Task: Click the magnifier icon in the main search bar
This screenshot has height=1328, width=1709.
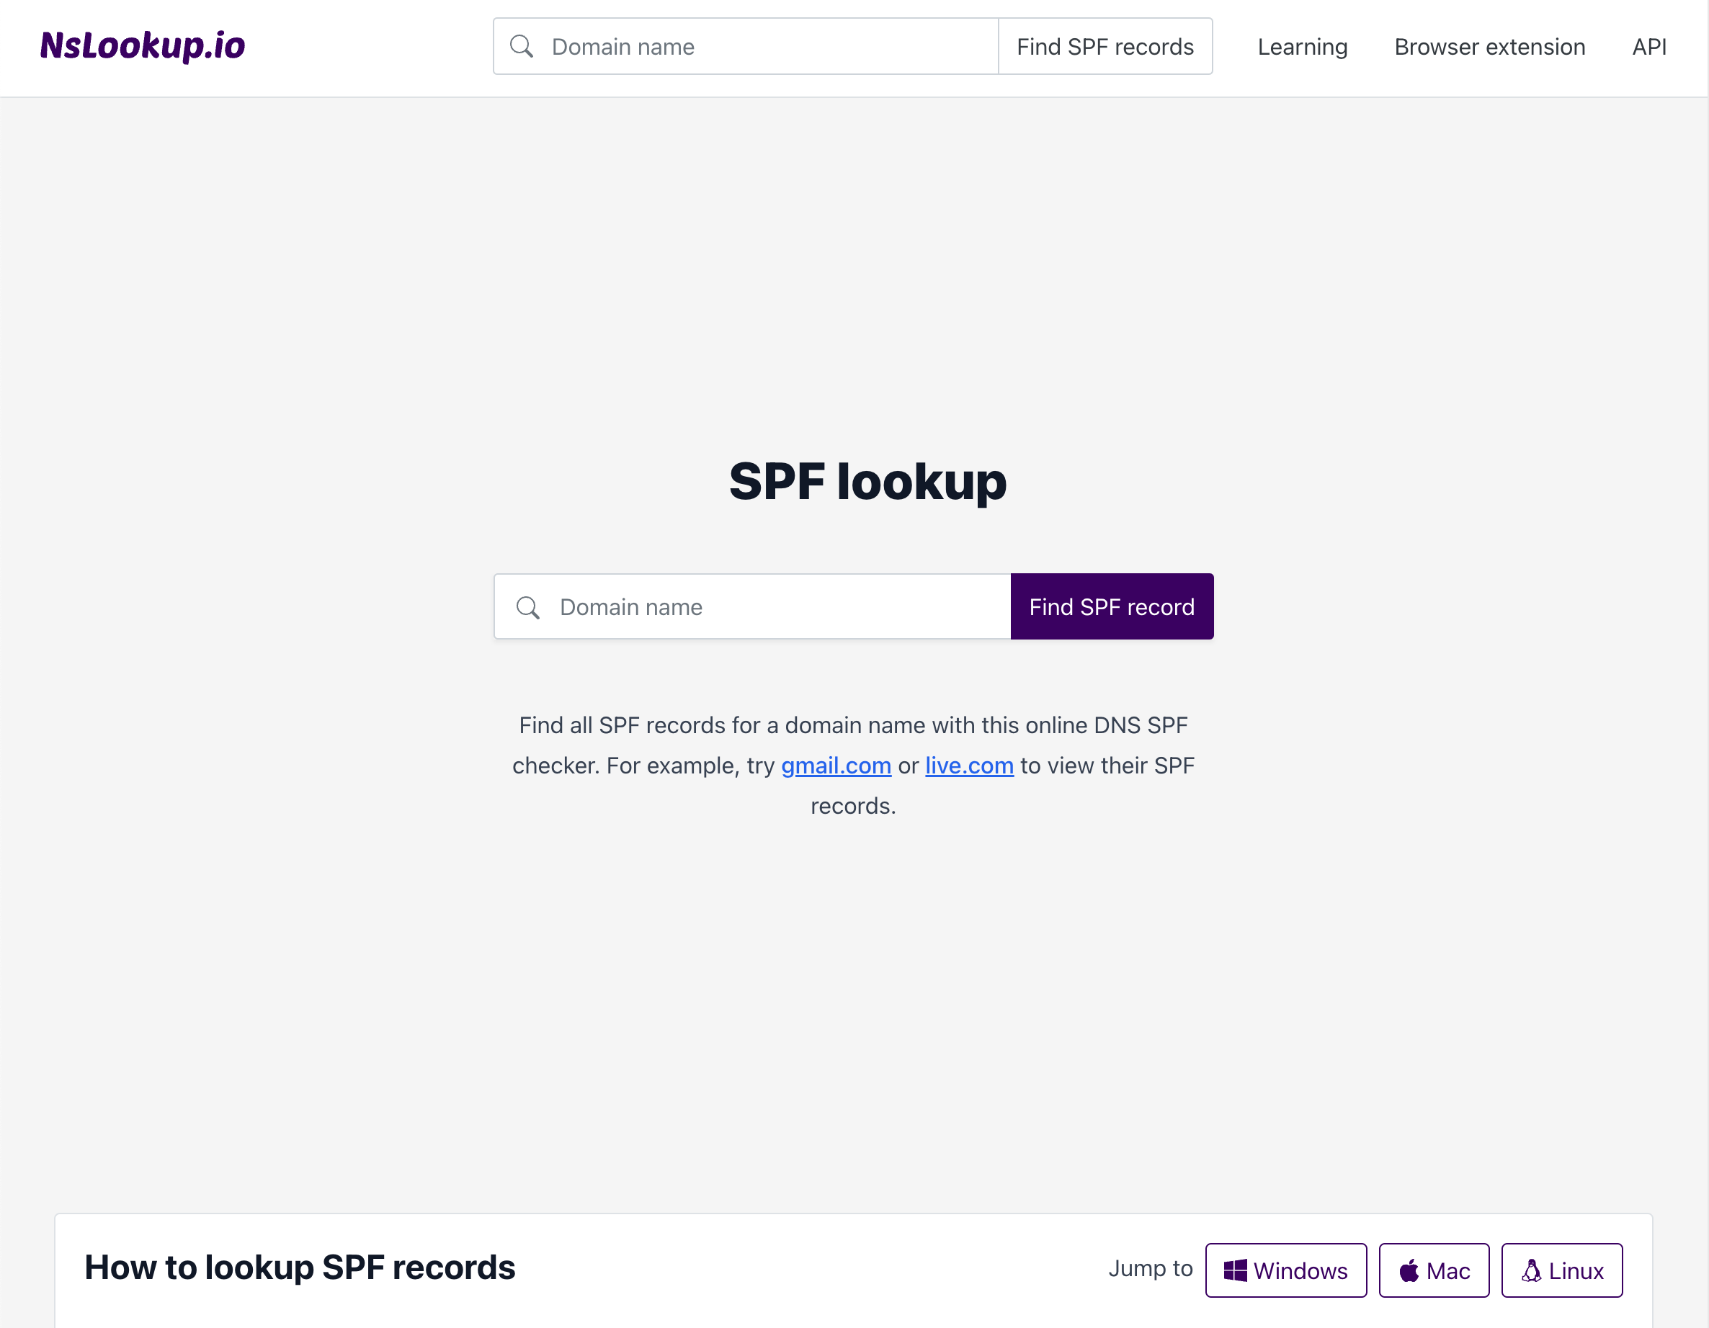Action: 528,607
